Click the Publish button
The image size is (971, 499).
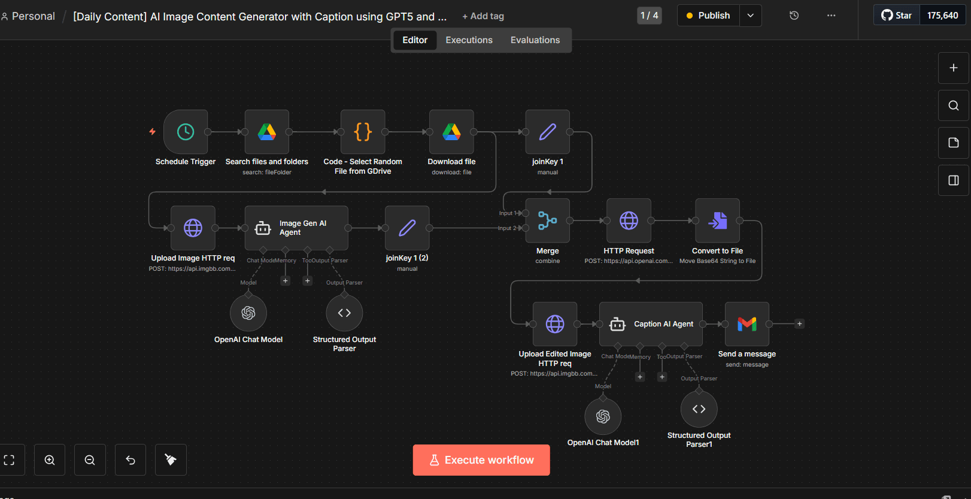[x=708, y=16]
